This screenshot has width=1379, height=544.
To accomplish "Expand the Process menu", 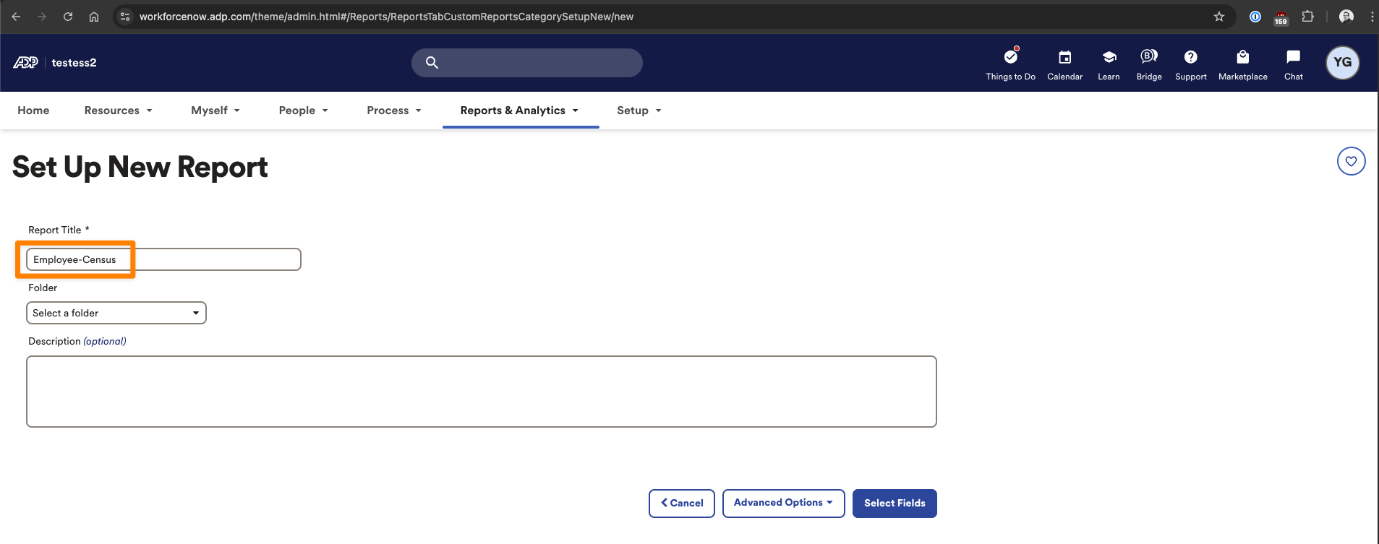I will tap(394, 111).
